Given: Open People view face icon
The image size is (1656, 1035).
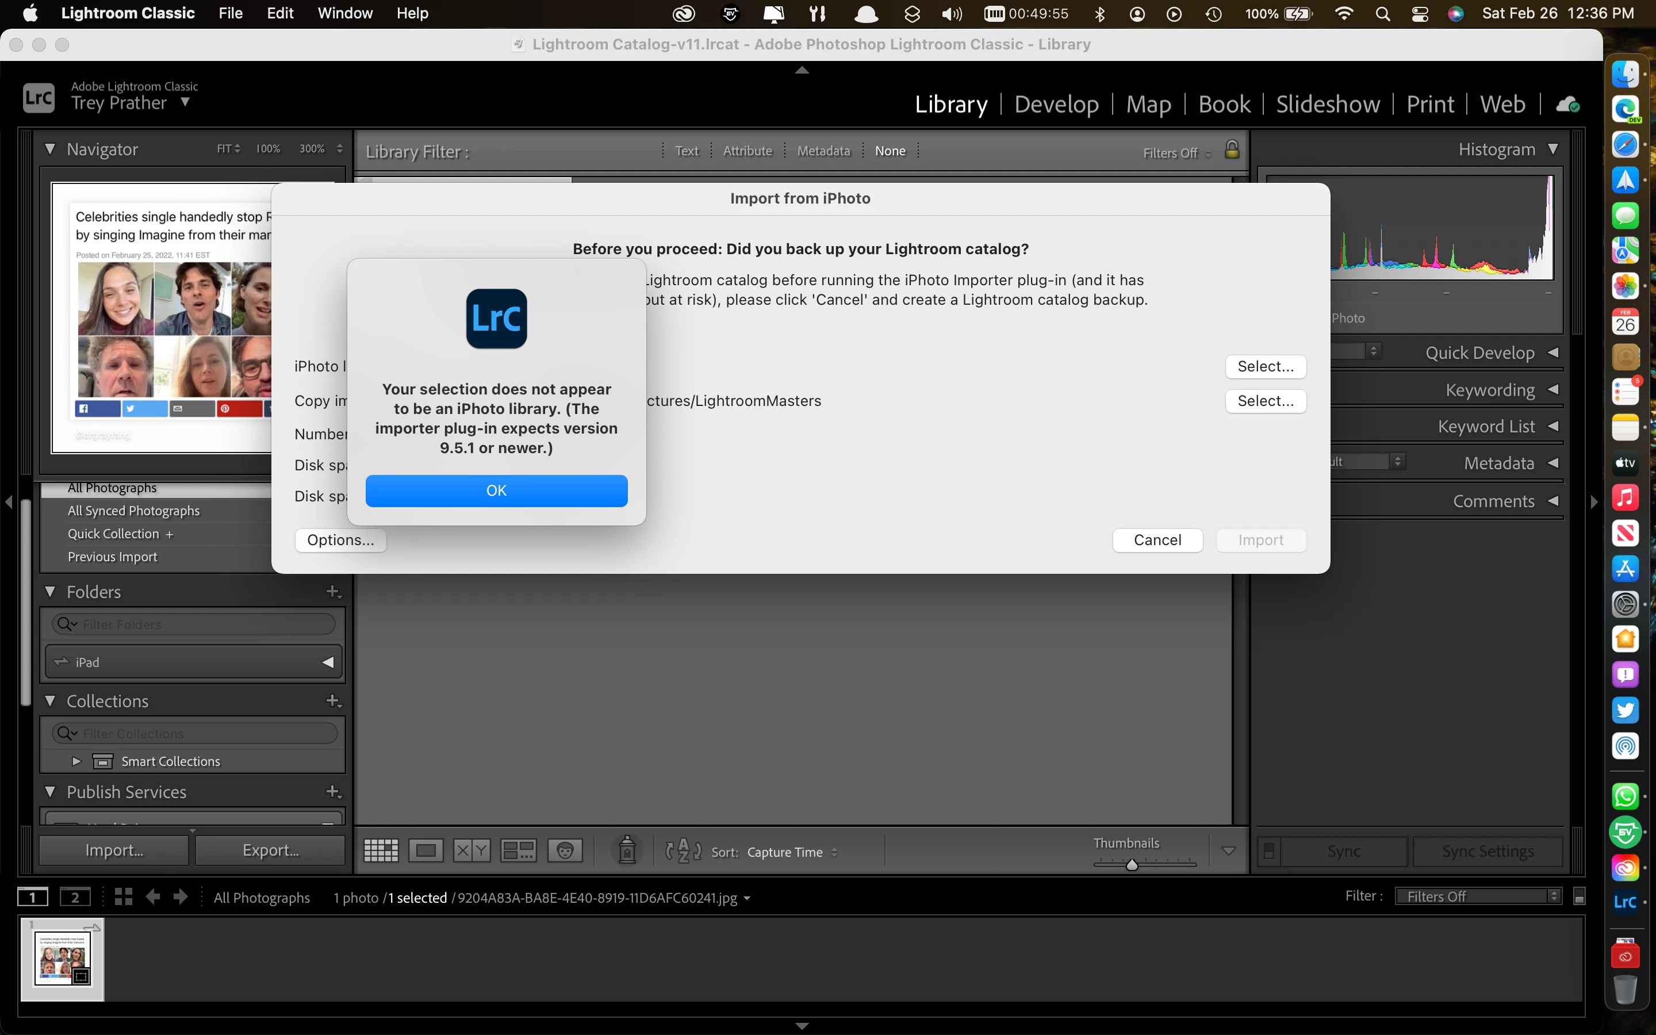Looking at the screenshot, I should [565, 851].
